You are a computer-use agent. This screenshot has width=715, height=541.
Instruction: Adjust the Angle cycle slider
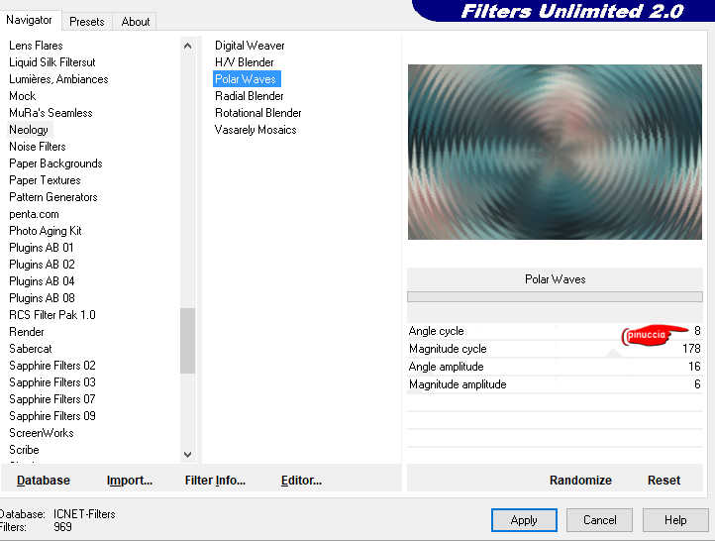(555, 331)
